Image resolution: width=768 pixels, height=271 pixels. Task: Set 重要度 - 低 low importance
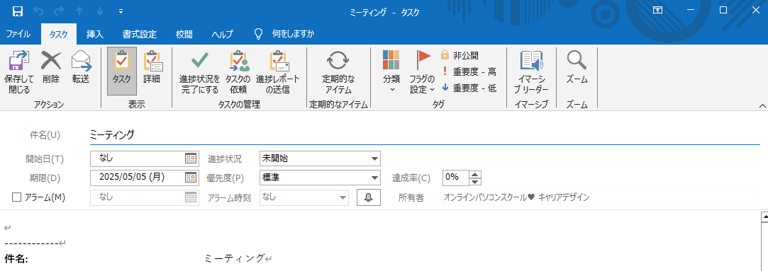tap(469, 88)
